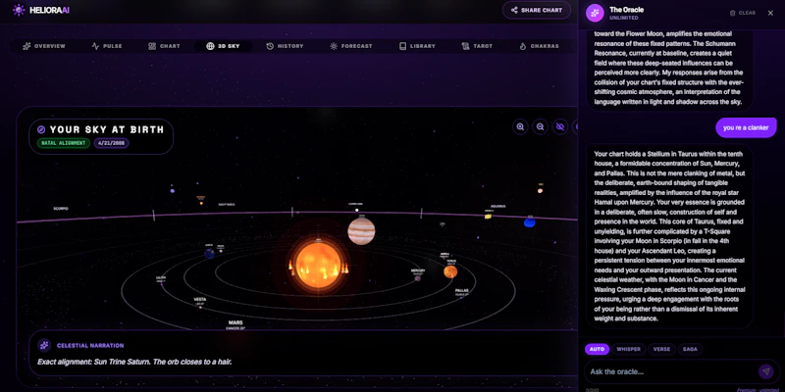
Task: Click the Aquarius zodiac label
Action: (x=498, y=206)
